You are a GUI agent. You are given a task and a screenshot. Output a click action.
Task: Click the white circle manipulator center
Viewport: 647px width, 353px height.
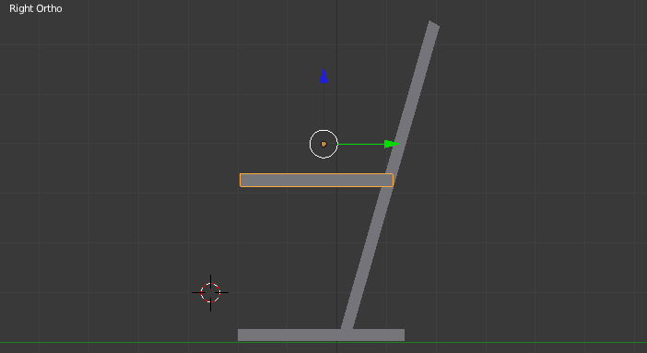tap(323, 144)
